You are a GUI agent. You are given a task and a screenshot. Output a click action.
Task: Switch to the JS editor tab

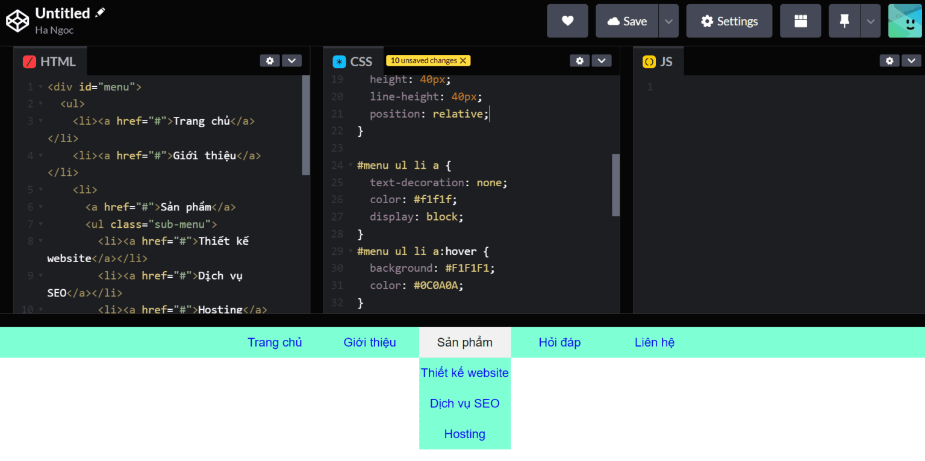pos(660,61)
